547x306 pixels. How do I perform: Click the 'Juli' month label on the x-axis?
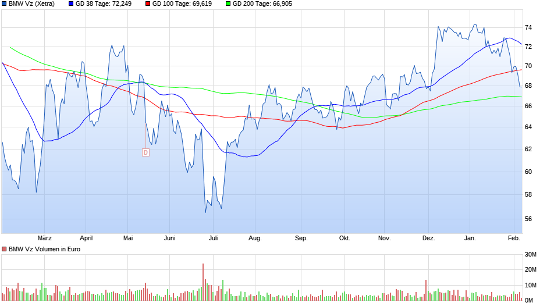(213, 238)
